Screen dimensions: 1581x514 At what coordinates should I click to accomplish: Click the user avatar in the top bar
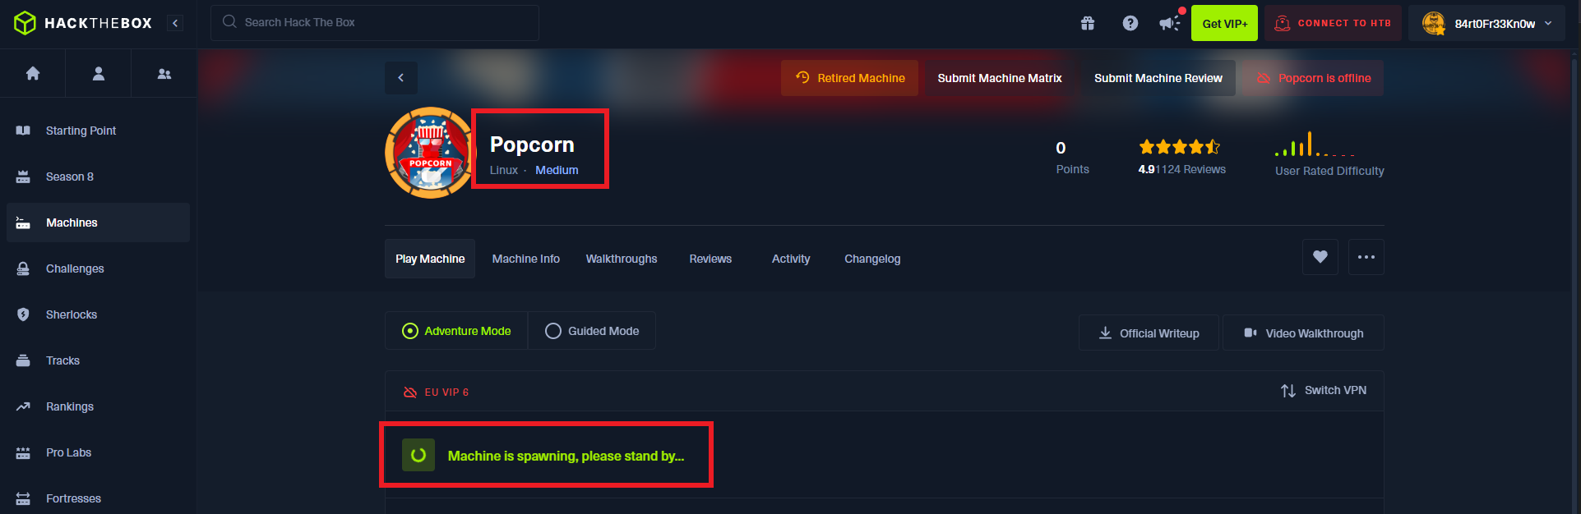[1434, 23]
